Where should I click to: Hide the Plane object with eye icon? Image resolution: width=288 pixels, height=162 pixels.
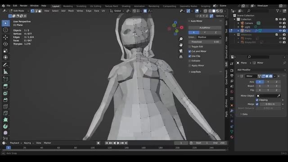click(x=280, y=31)
